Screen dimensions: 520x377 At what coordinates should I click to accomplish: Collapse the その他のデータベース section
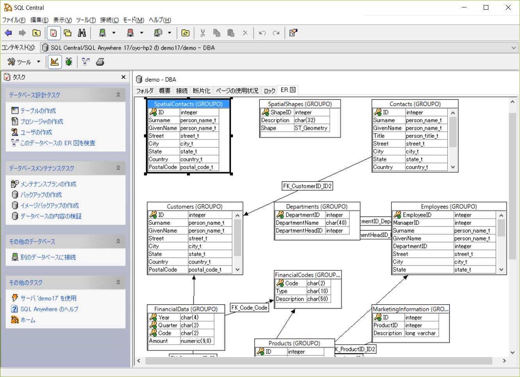pyautogui.click(x=118, y=241)
